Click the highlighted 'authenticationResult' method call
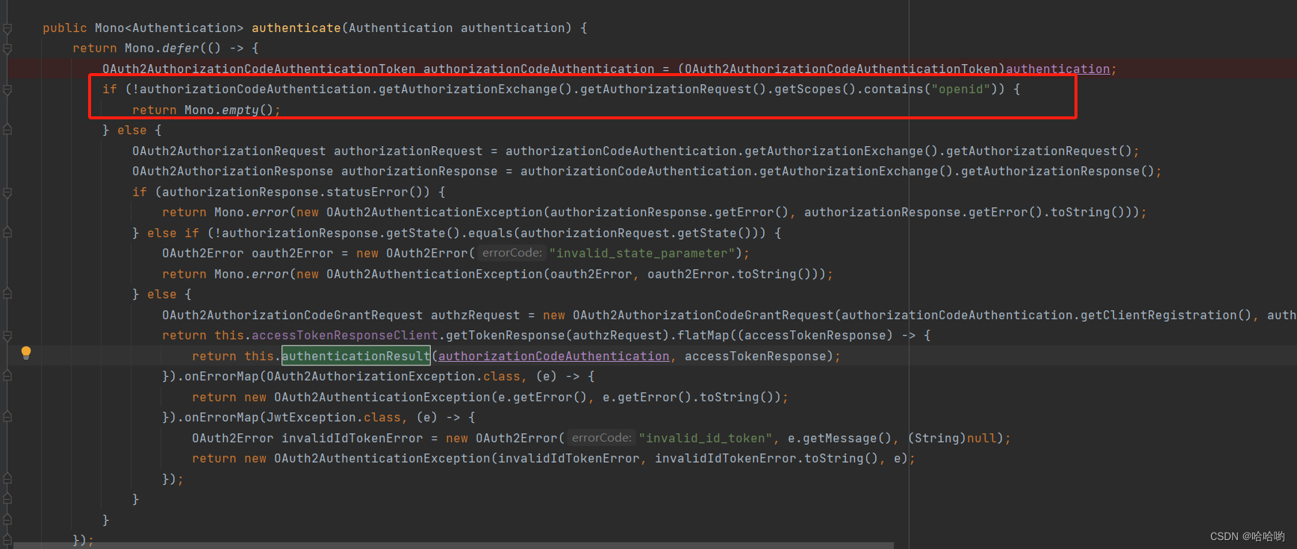The width and height of the screenshot is (1297, 549). pos(355,357)
